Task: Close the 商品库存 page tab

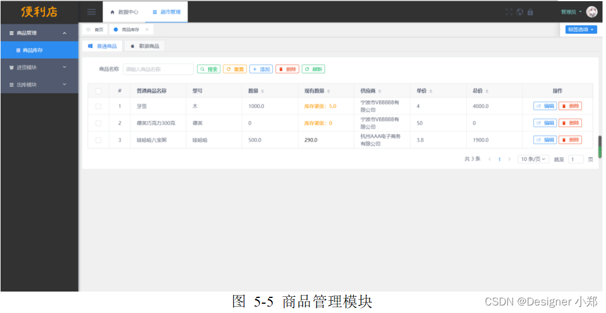Action: pyautogui.click(x=147, y=30)
